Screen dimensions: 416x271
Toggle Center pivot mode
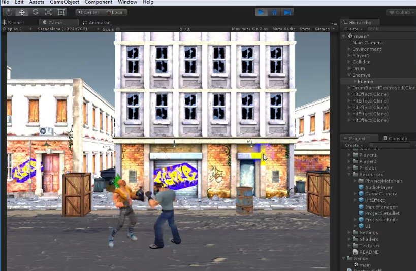coord(88,12)
